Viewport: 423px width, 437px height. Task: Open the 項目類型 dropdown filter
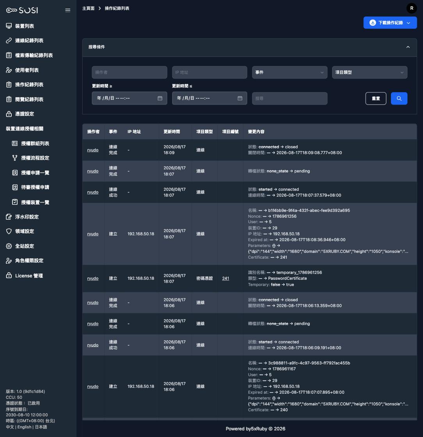point(370,72)
